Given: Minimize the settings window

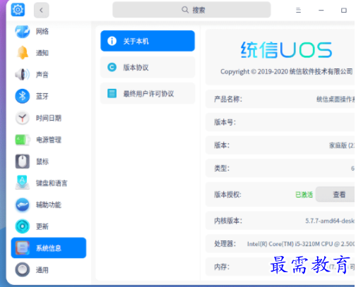Looking at the screenshot, I should click(321, 10).
